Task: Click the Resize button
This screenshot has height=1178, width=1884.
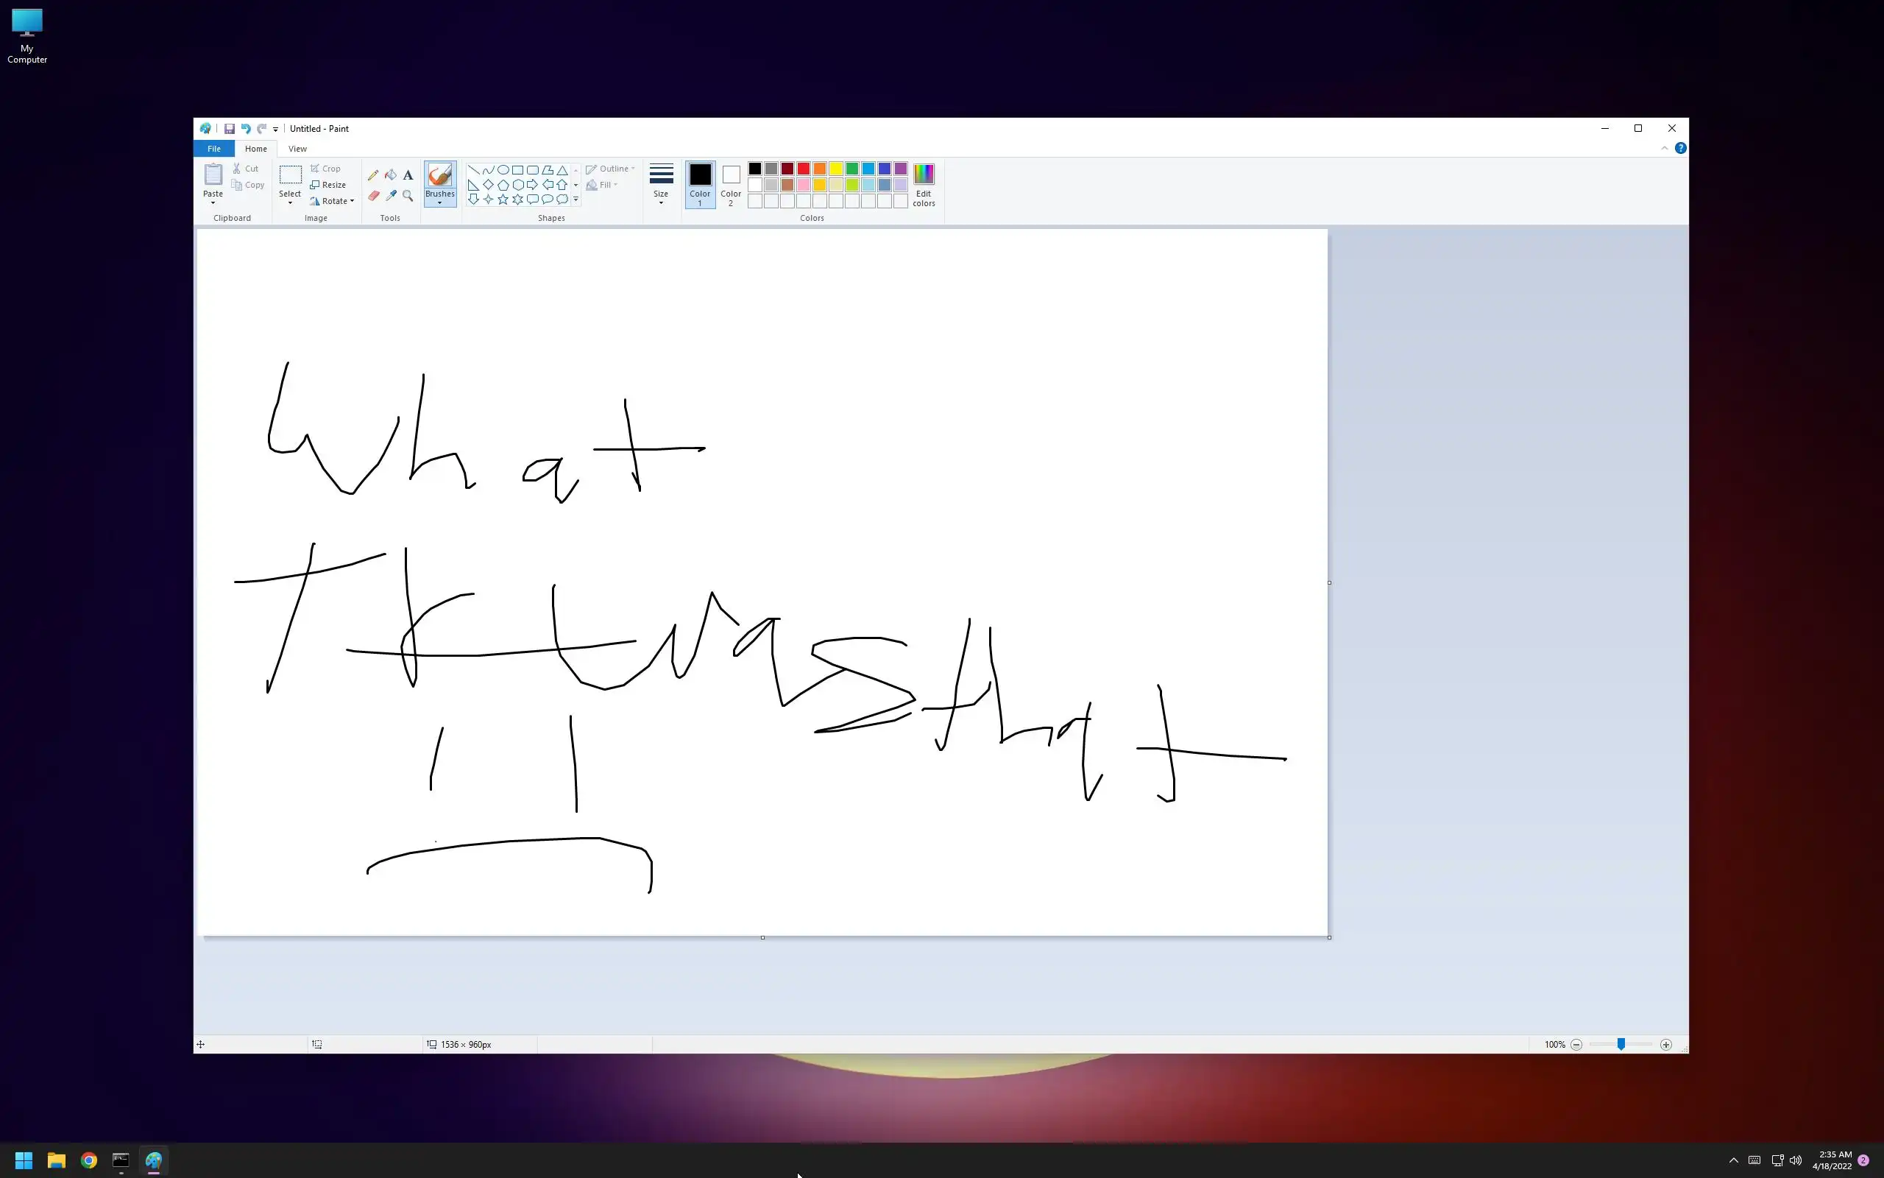Action: click(x=327, y=185)
